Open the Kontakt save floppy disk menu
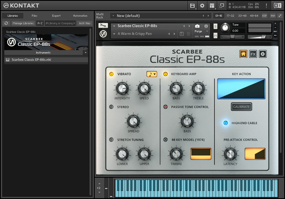Image resolution: width=285 pixels, height=199 pixels. pyautogui.click(x=193, y=5)
